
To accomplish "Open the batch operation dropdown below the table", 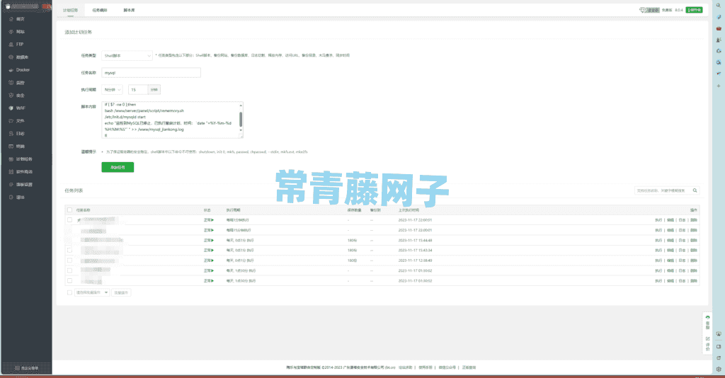I will click(x=92, y=292).
